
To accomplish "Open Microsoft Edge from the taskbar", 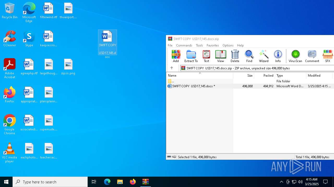I will [x=107, y=182].
